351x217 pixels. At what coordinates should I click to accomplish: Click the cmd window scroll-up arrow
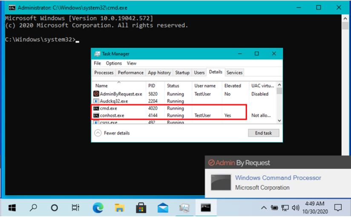coord(345,18)
